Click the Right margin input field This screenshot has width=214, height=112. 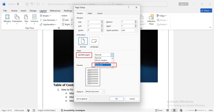point(128,26)
